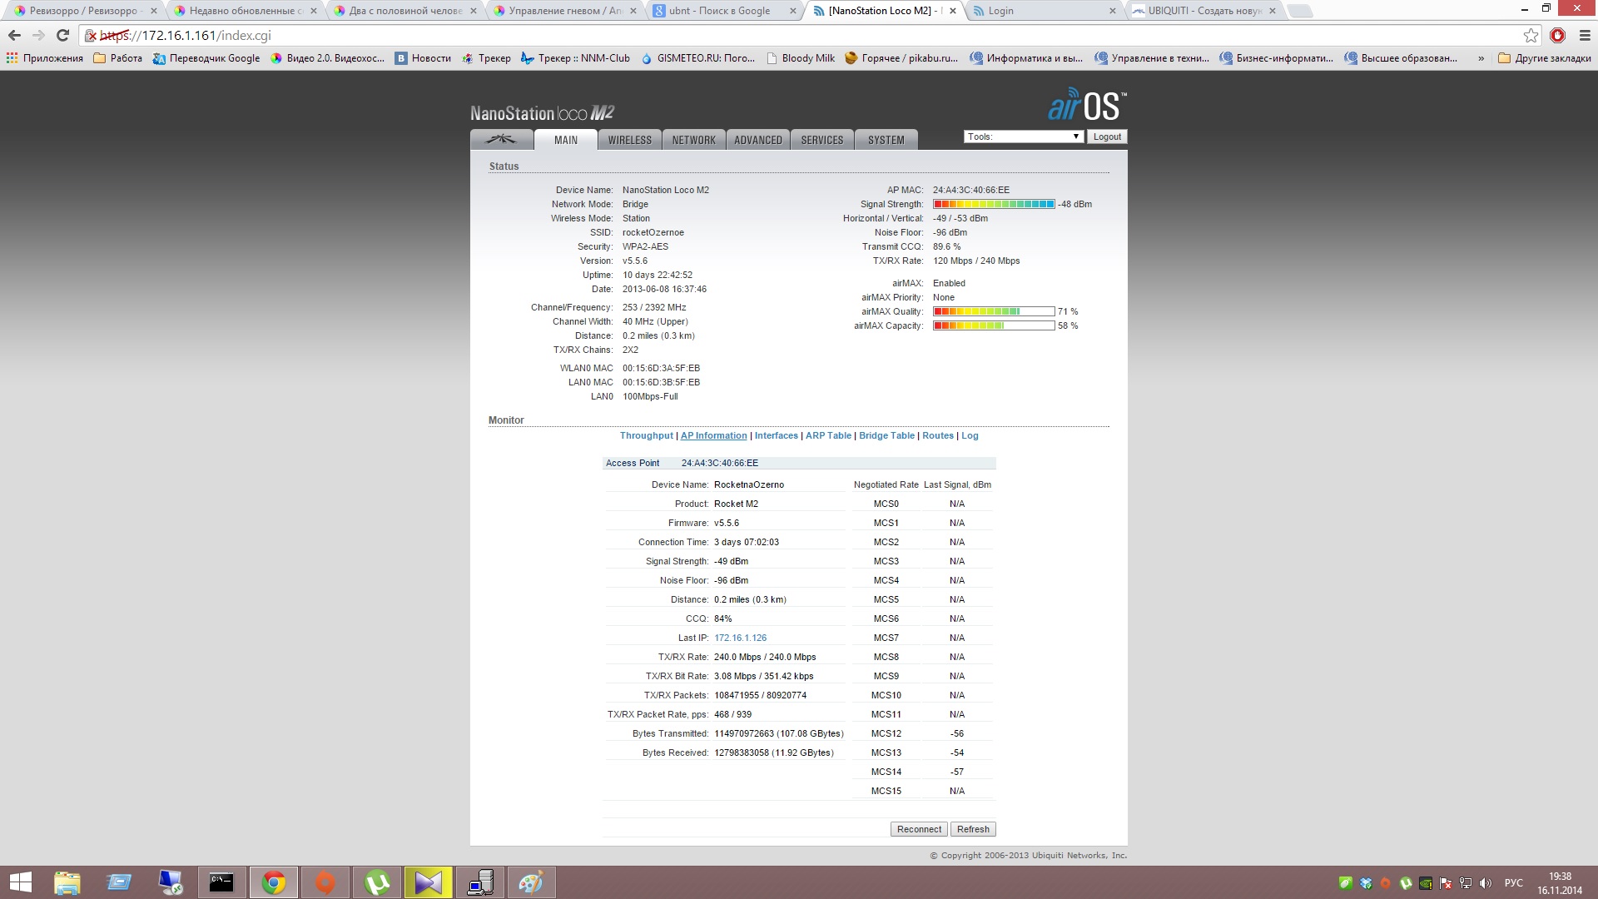Open Chrome icon in the taskbar

click(x=274, y=882)
